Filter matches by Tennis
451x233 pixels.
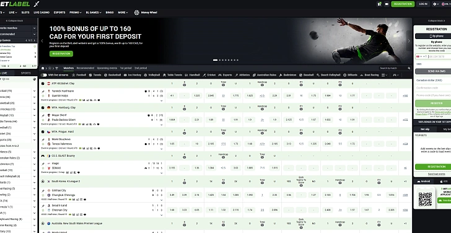[x=95, y=75]
